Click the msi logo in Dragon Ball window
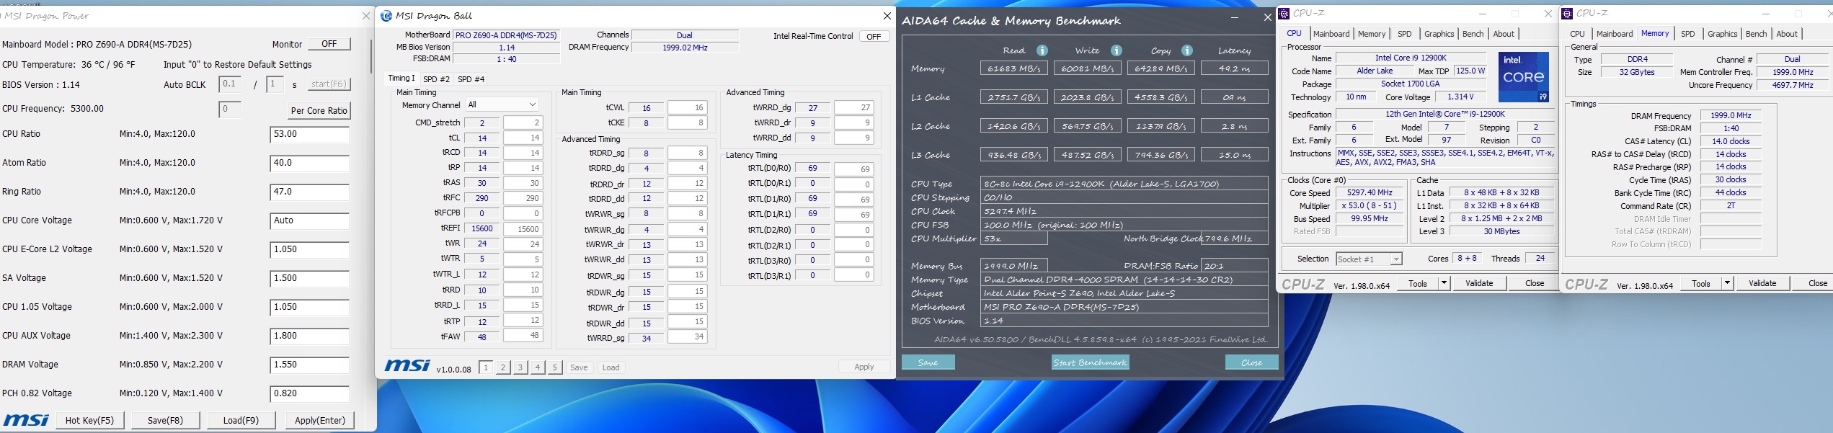Screen dimensions: 1833x433 click(x=407, y=366)
